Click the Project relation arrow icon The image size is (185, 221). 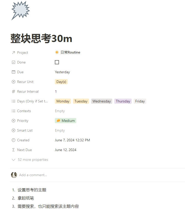pyautogui.click(x=14, y=52)
